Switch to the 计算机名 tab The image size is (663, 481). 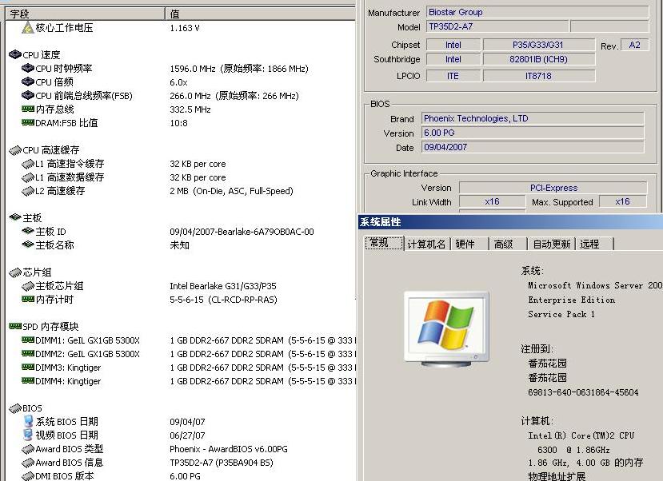426,244
